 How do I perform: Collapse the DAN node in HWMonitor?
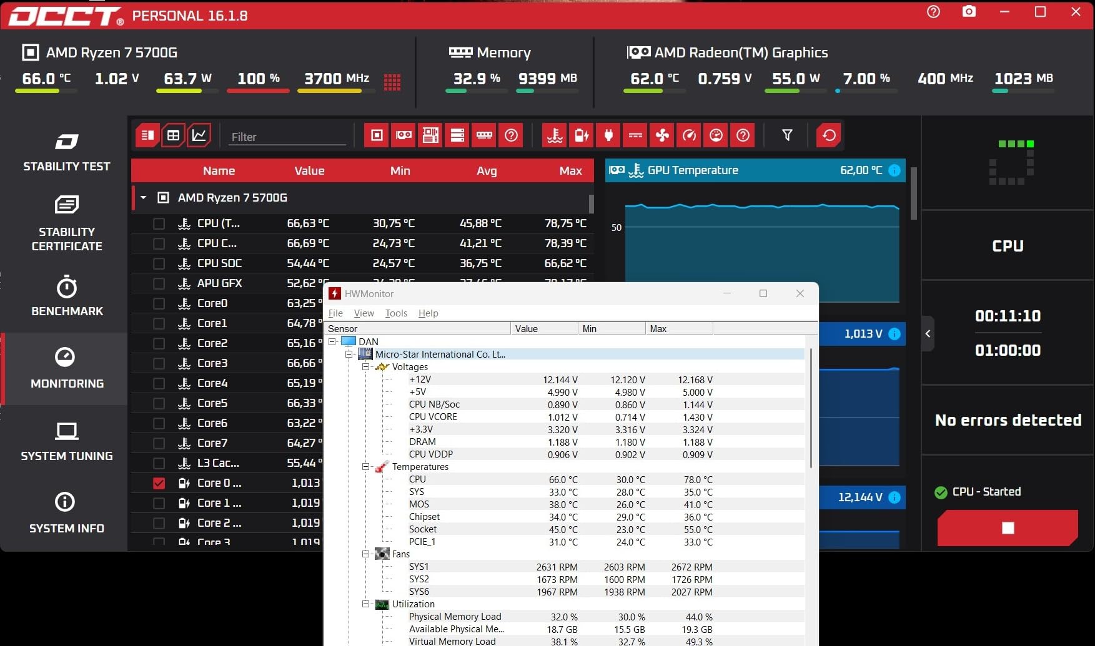click(332, 341)
